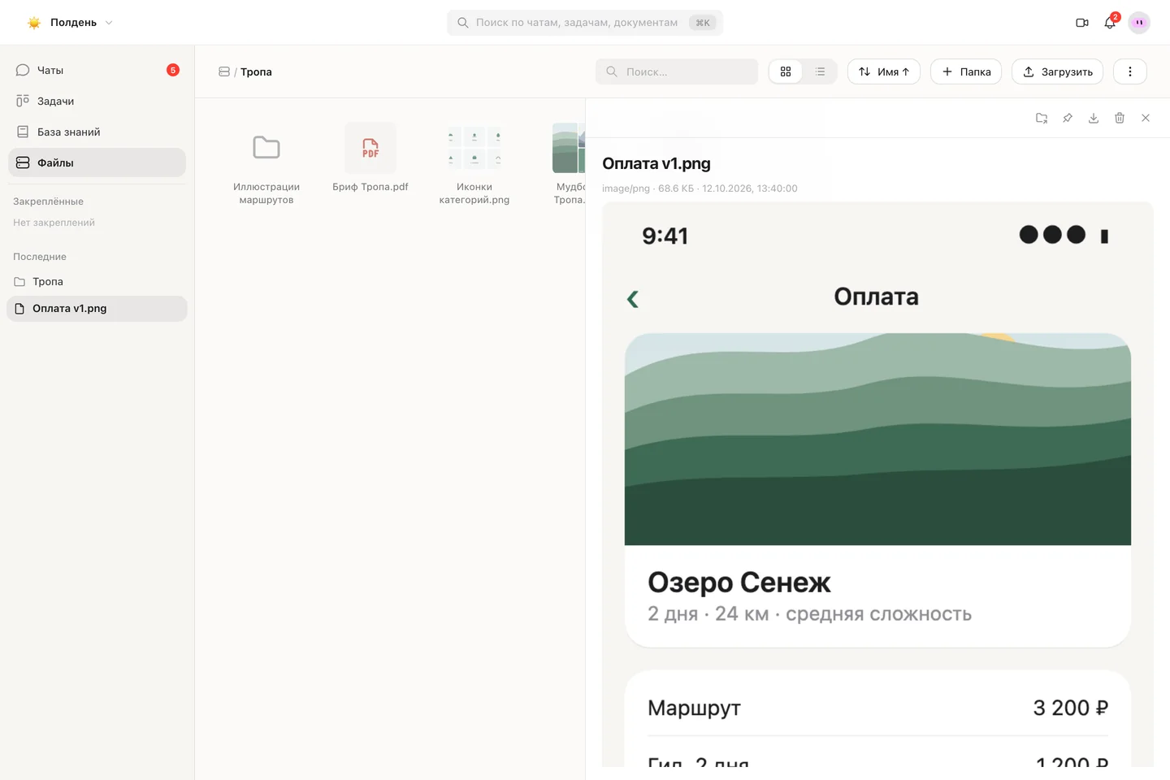Click the Озеро Сенеж heading in preview
The image size is (1170, 780).
739,583
